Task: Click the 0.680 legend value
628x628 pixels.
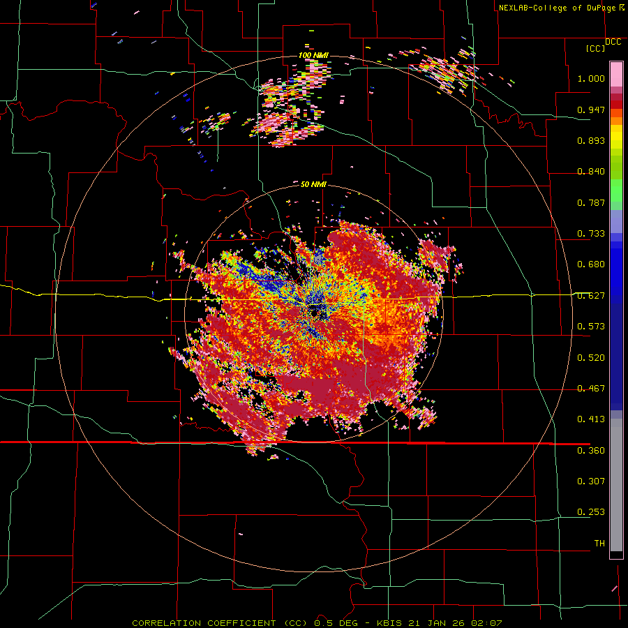Action: (591, 264)
